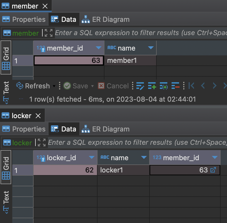Select the locker1 name cell

[123, 170]
